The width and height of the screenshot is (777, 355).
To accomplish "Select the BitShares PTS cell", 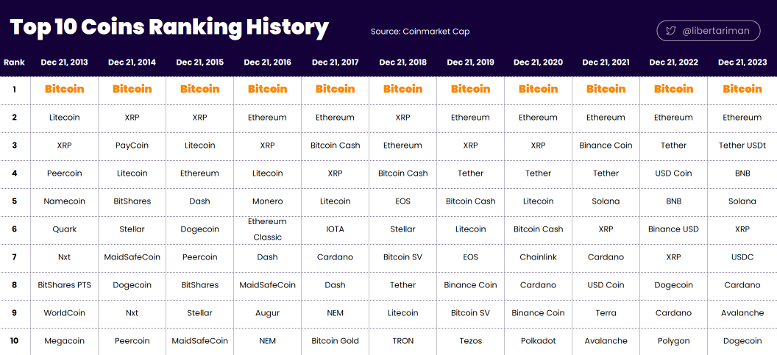I will click(65, 285).
